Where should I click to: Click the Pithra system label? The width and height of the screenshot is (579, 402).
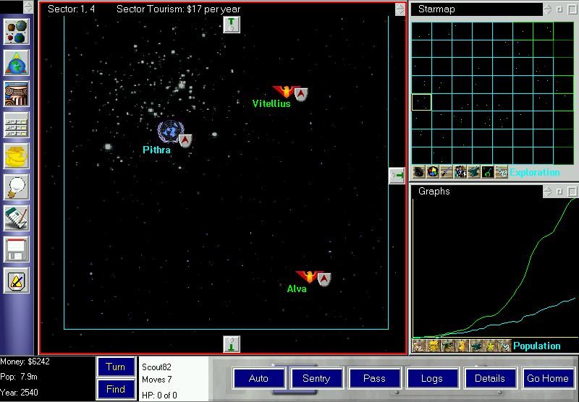tap(156, 150)
